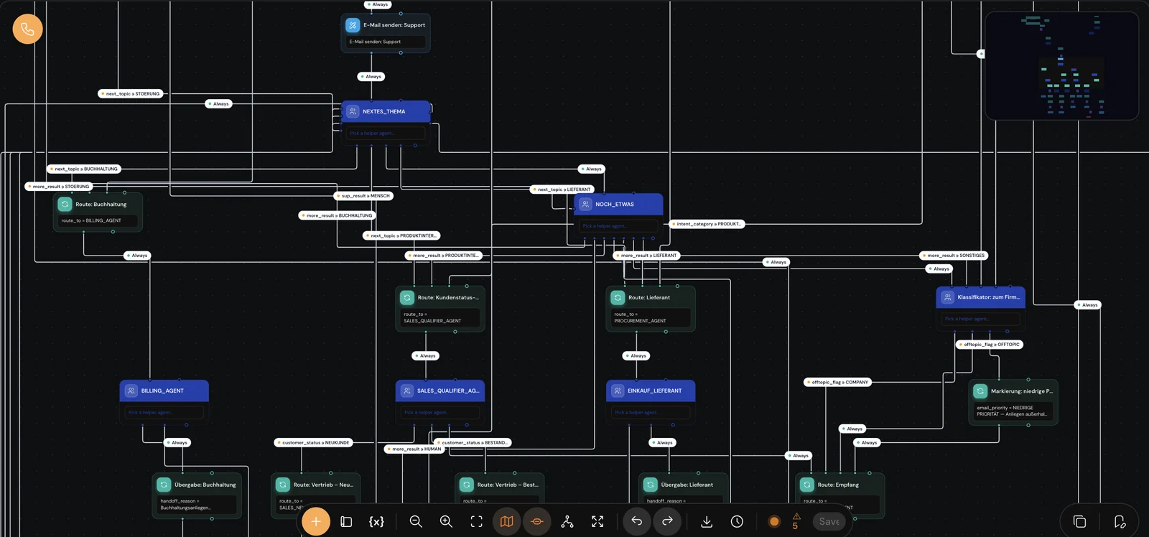Click helper agent field in EINKAUF_LIEFERANT node
The width and height of the screenshot is (1149, 537).
tap(651, 412)
